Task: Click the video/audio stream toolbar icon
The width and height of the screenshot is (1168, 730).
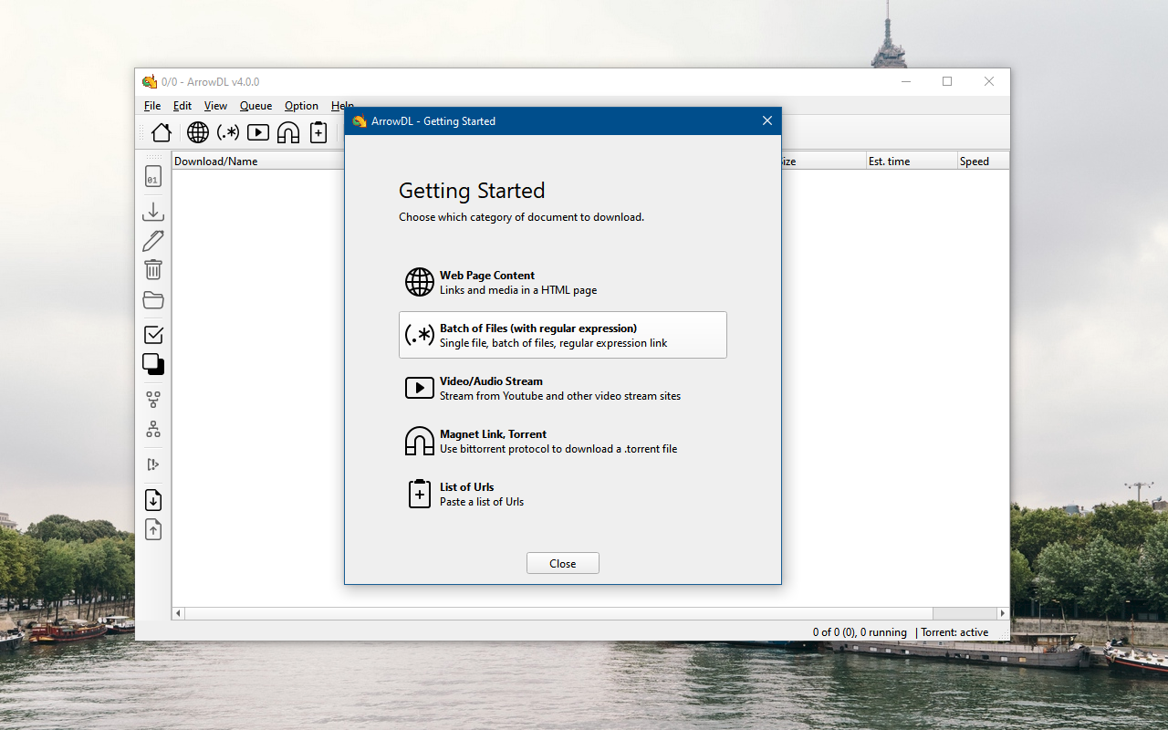Action: pyautogui.click(x=258, y=132)
